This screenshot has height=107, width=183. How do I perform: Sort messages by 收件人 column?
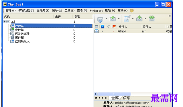(153, 27)
